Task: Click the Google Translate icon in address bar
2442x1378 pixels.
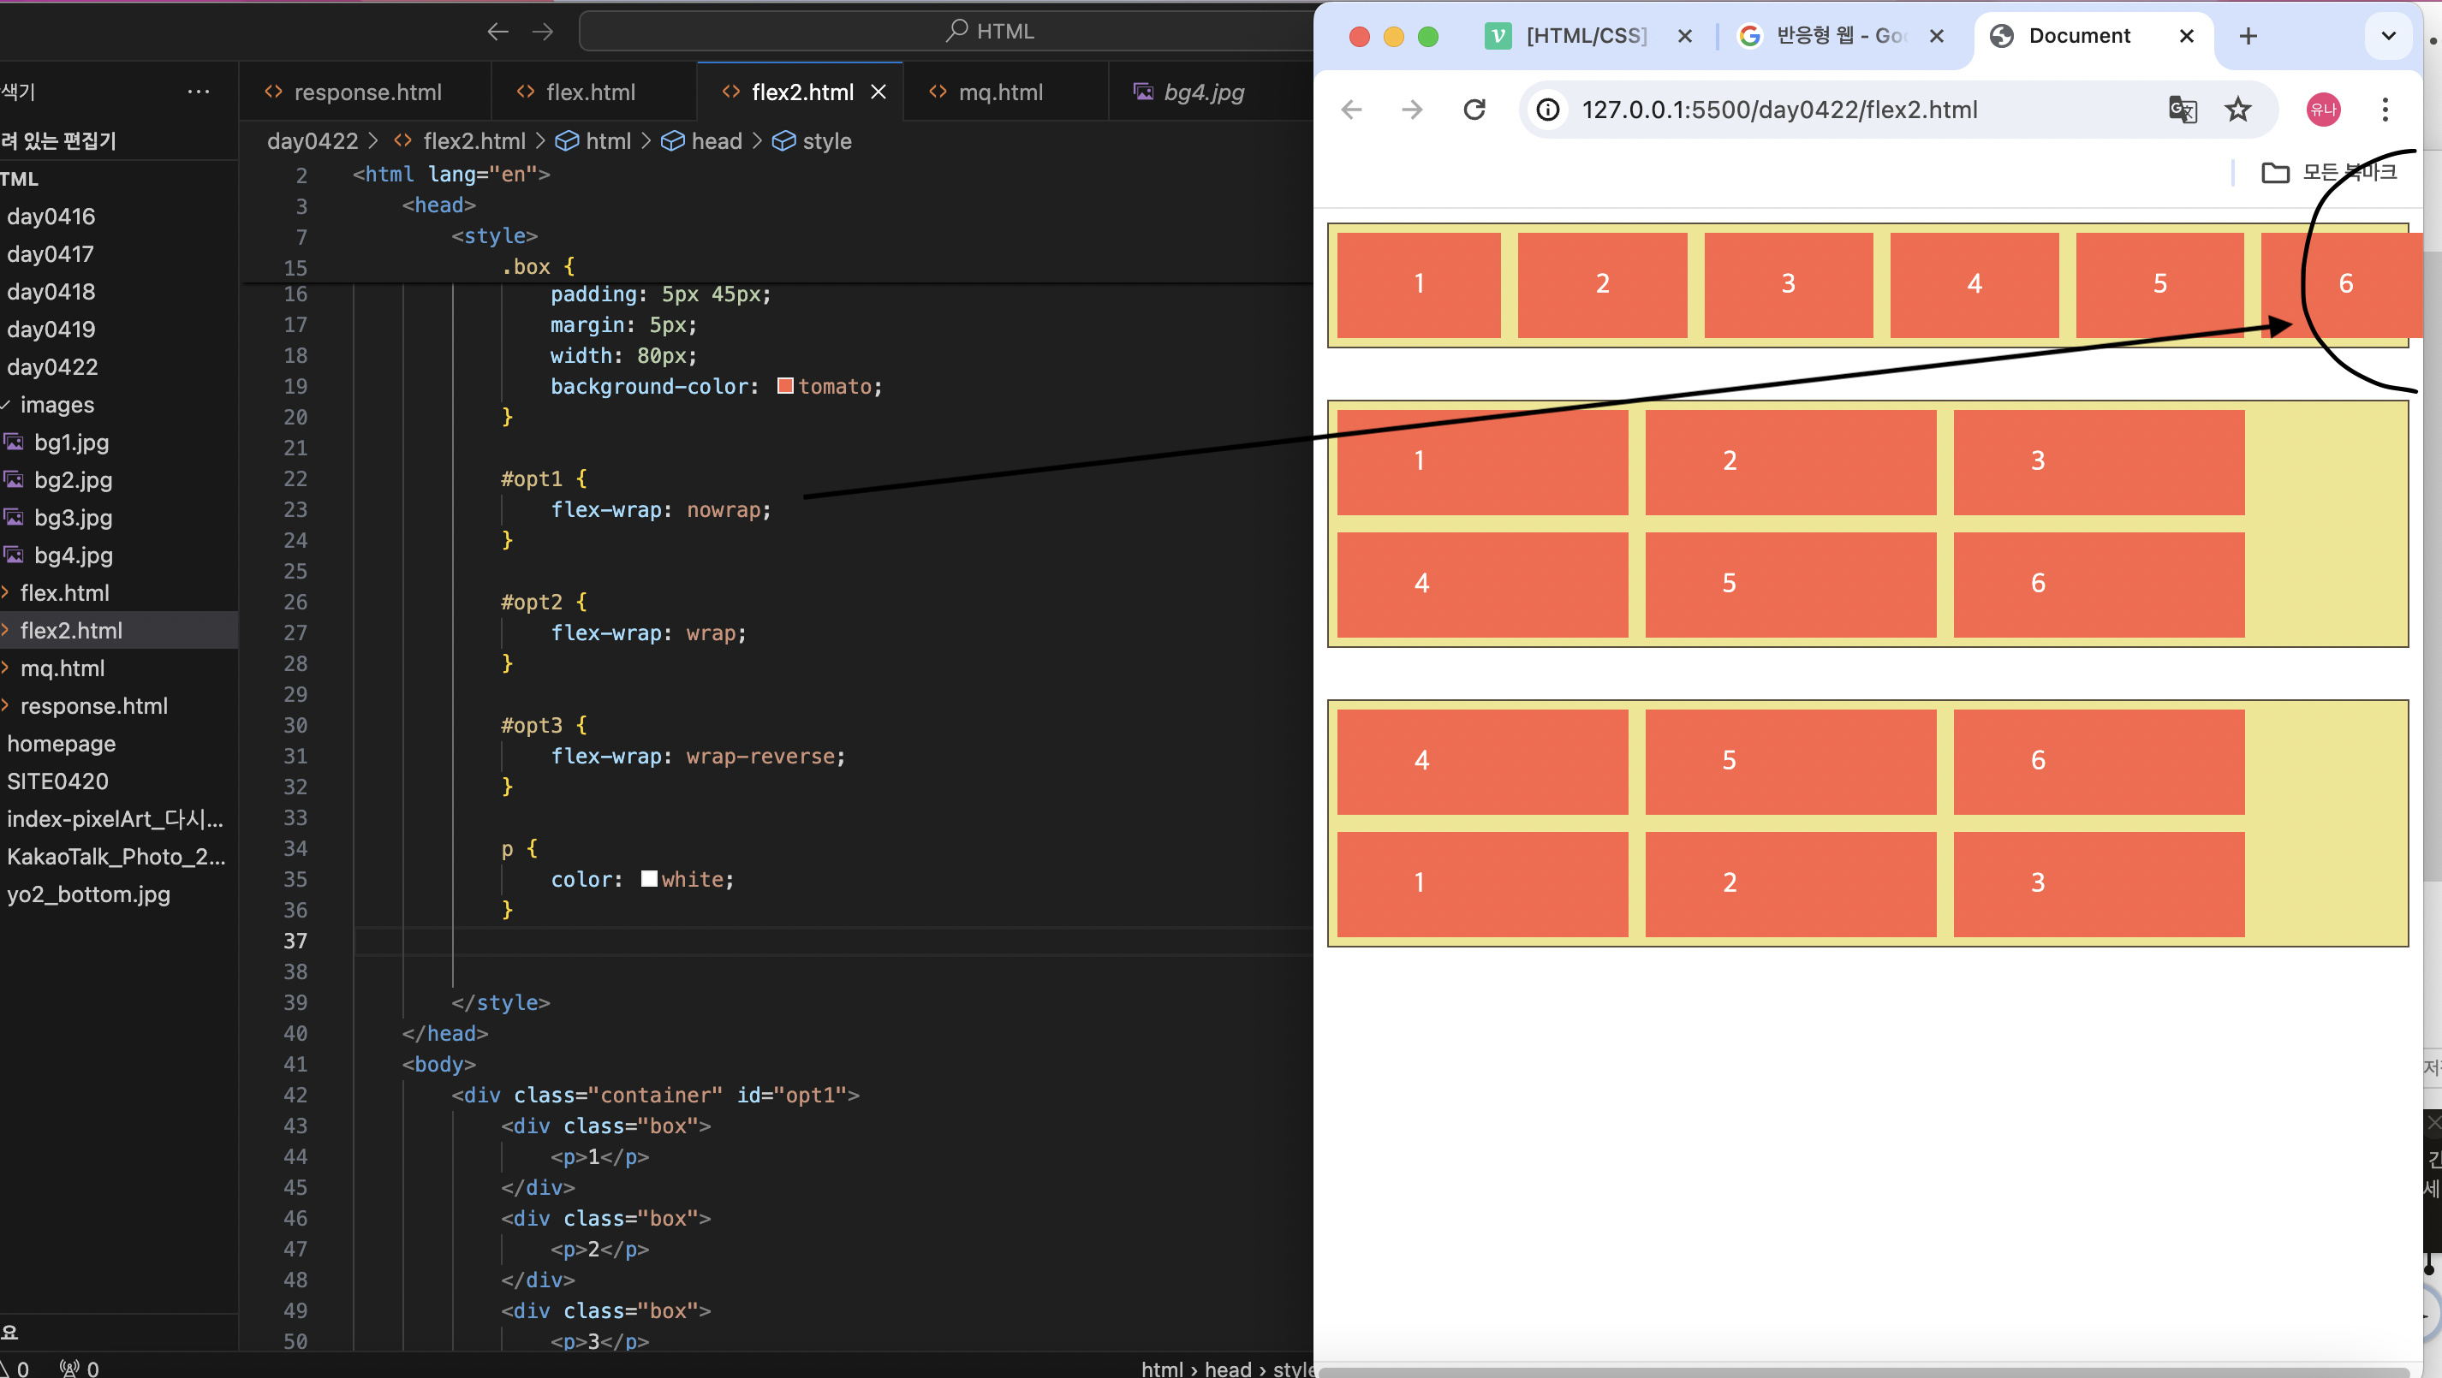Action: (x=2182, y=110)
